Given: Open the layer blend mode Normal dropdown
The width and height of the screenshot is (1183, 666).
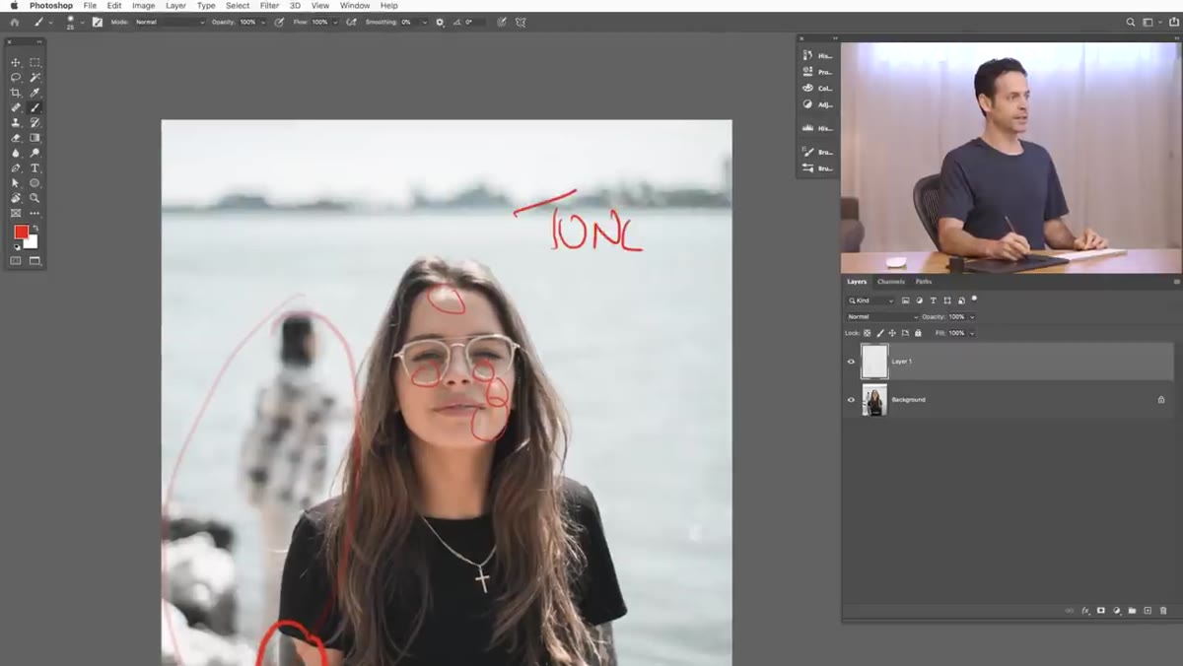Looking at the screenshot, I should (x=882, y=317).
